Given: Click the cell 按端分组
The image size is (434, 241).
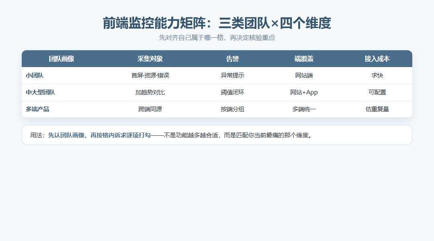Looking at the screenshot, I should [x=233, y=109].
